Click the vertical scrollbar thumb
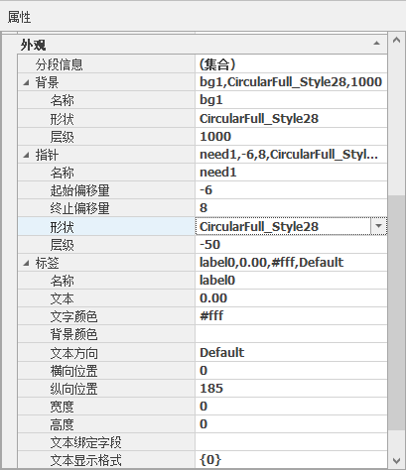 [x=396, y=312]
